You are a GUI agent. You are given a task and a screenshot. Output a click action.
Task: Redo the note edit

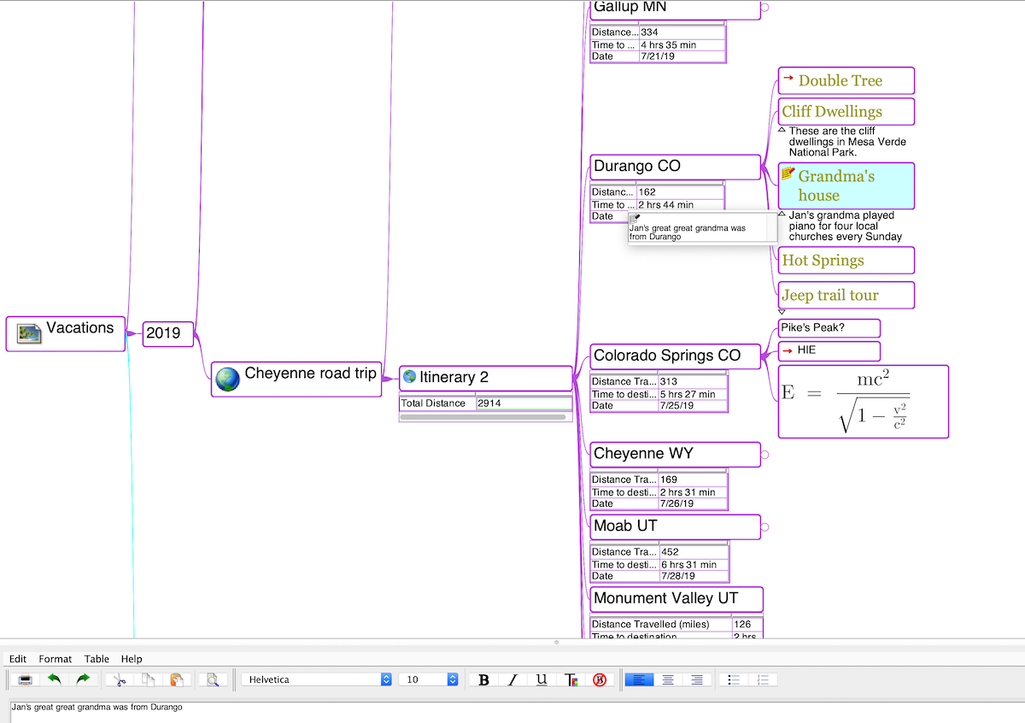83,680
